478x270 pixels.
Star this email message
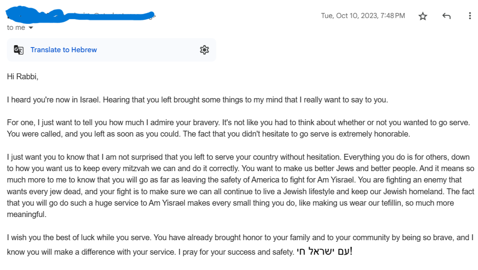click(x=423, y=16)
